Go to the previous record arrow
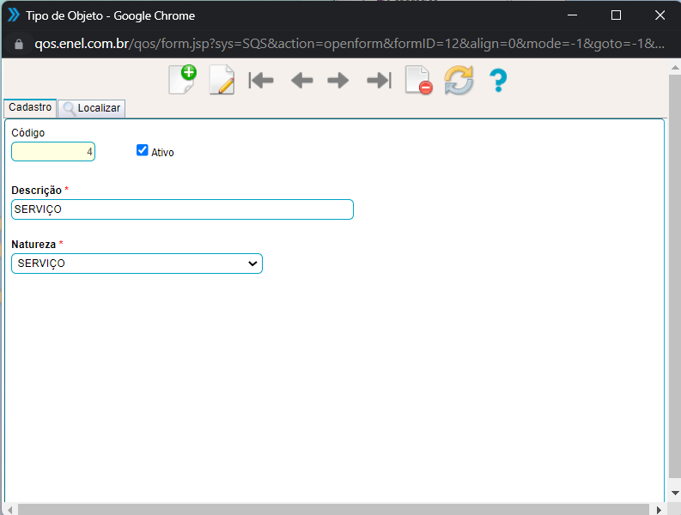681x515 pixels. coord(301,81)
